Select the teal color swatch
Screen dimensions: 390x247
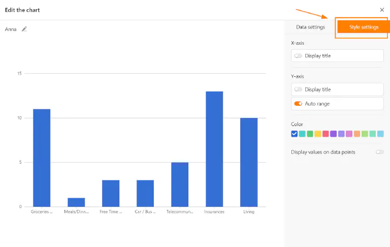302,134
